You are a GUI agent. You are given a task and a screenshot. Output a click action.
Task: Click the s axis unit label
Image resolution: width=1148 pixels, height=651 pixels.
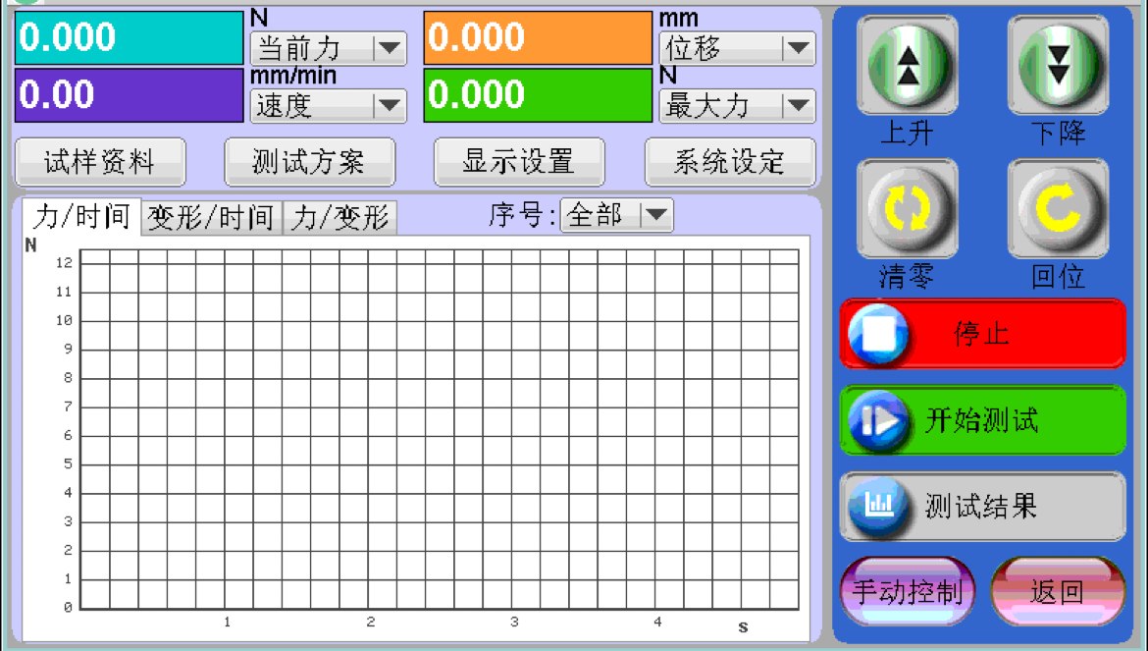(743, 626)
